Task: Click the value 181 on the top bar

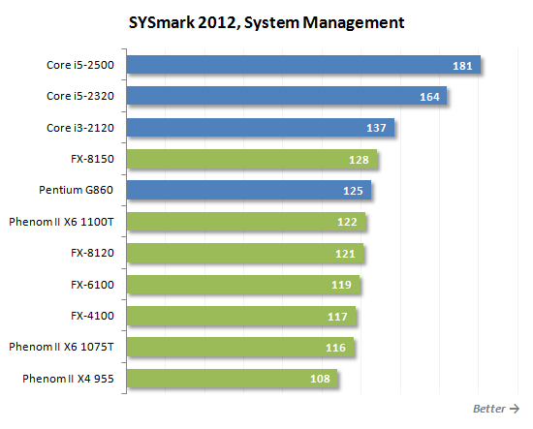Action: click(462, 66)
